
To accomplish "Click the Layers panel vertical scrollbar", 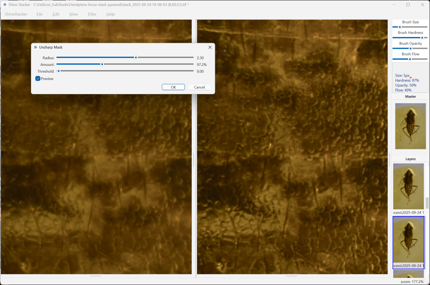I will 427,204.
